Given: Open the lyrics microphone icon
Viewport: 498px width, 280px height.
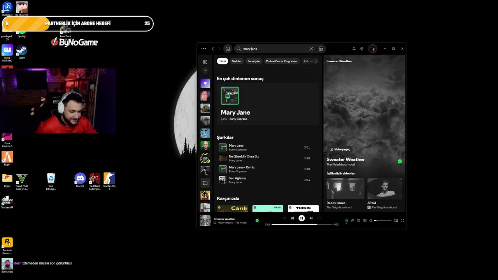Looking at the screenshot, I should point(352,220).
